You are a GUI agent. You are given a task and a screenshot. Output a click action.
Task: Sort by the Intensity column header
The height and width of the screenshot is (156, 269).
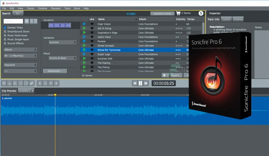(x=181, y=19)
